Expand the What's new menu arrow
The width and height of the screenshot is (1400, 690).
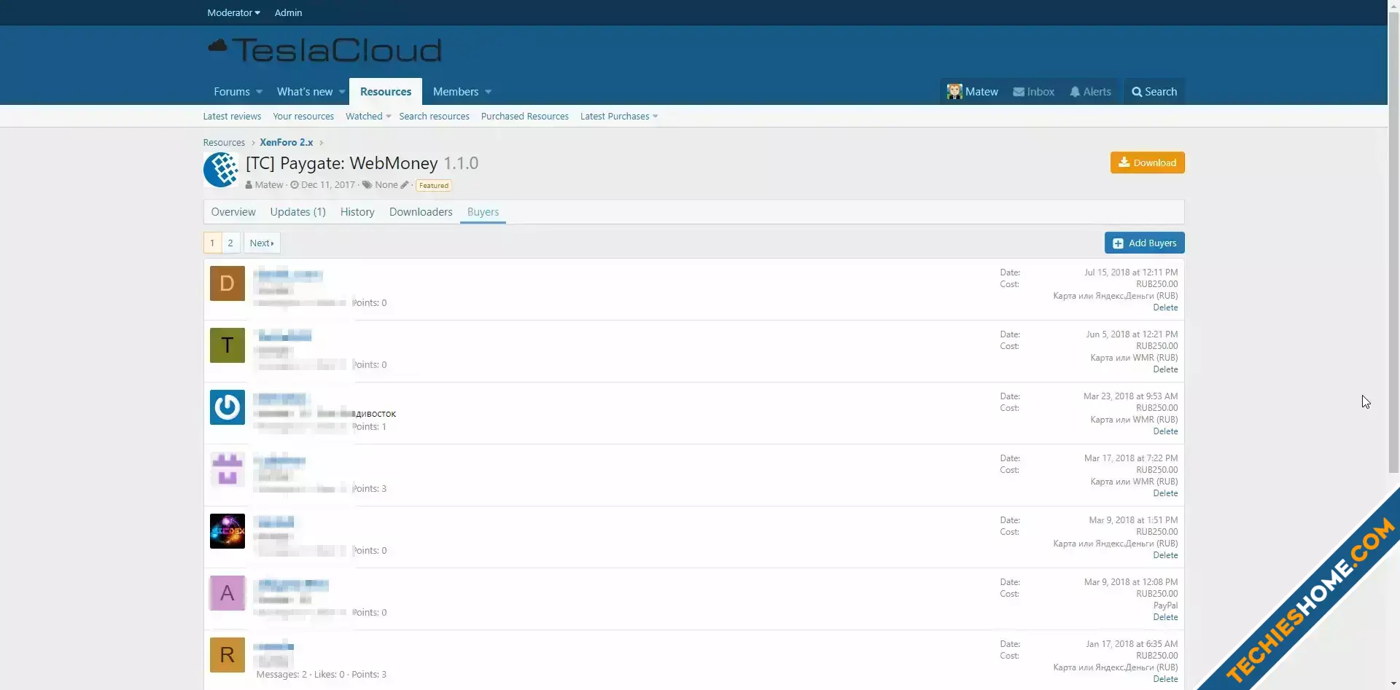[x=342, y=92]
